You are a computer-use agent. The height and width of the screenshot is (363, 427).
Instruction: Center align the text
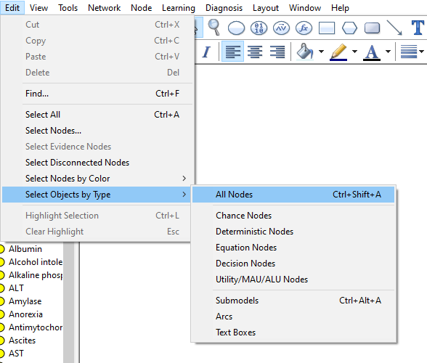click(x=255, y=52)
